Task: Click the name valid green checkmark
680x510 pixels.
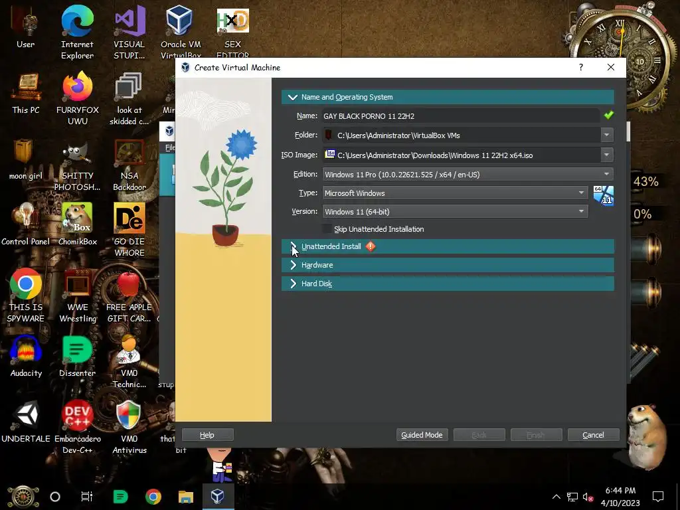Action: (x=609, y=115)
